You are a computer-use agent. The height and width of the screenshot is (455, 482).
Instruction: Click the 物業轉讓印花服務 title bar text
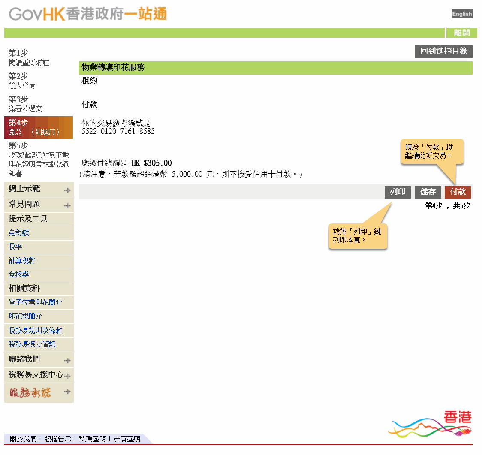click(x=113, y=67)
